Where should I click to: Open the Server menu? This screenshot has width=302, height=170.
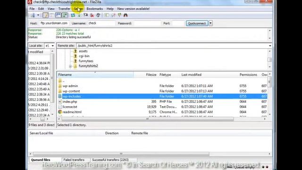(78, 9)
